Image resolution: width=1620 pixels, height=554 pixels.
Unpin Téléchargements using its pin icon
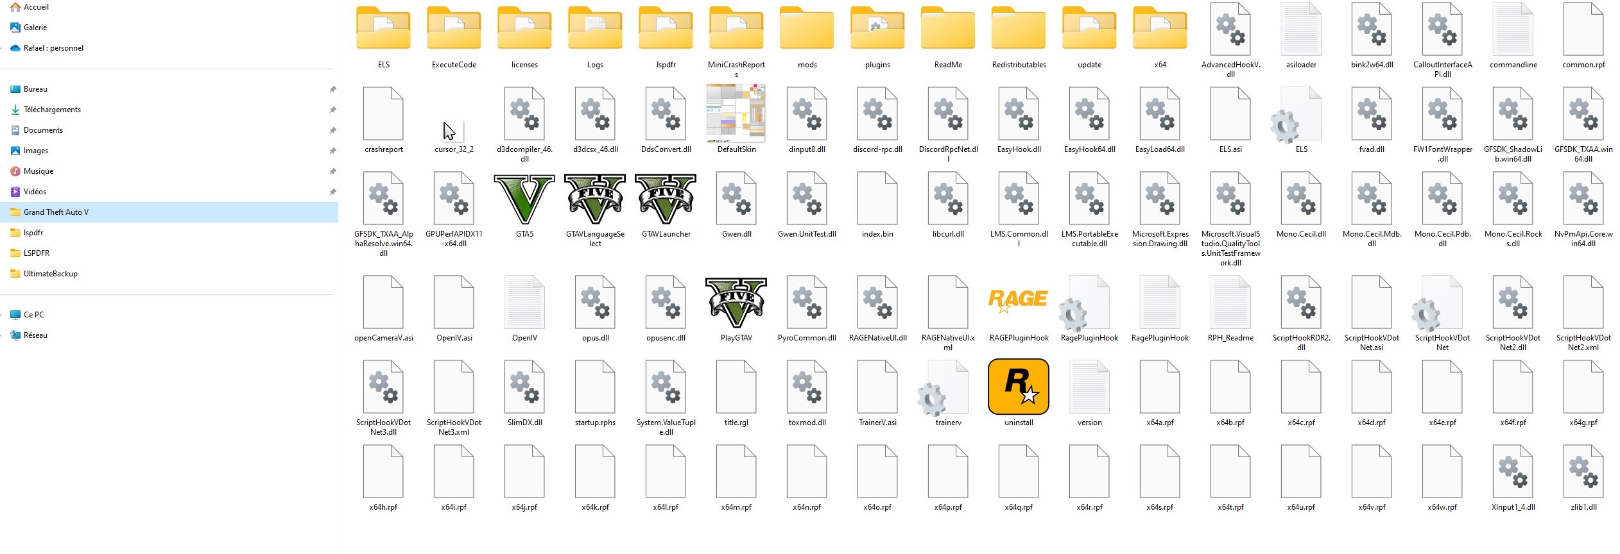tap(332, 110)
